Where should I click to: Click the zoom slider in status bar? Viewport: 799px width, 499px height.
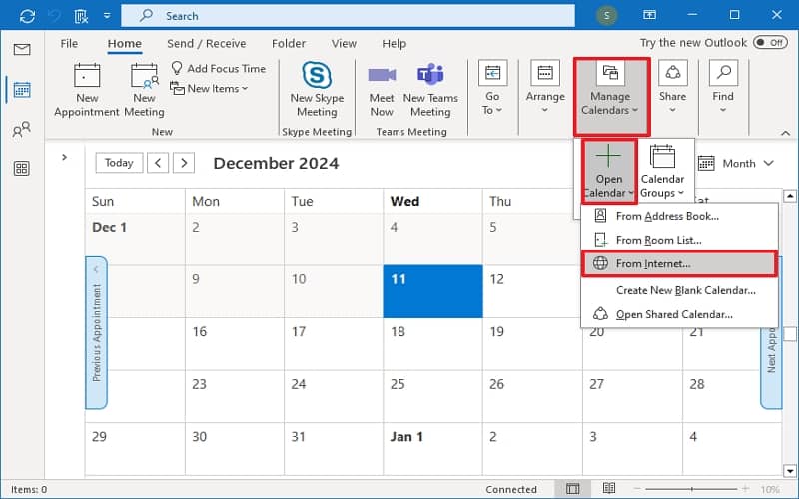691,489
